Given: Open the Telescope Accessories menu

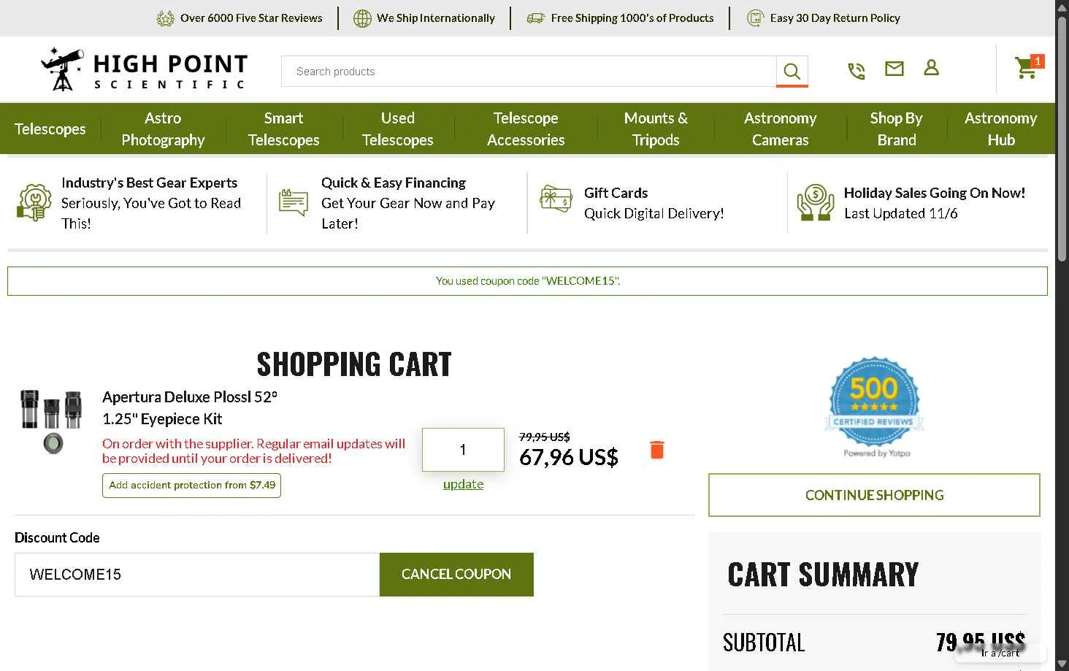Looking at the screenshot, I should 526,129.
